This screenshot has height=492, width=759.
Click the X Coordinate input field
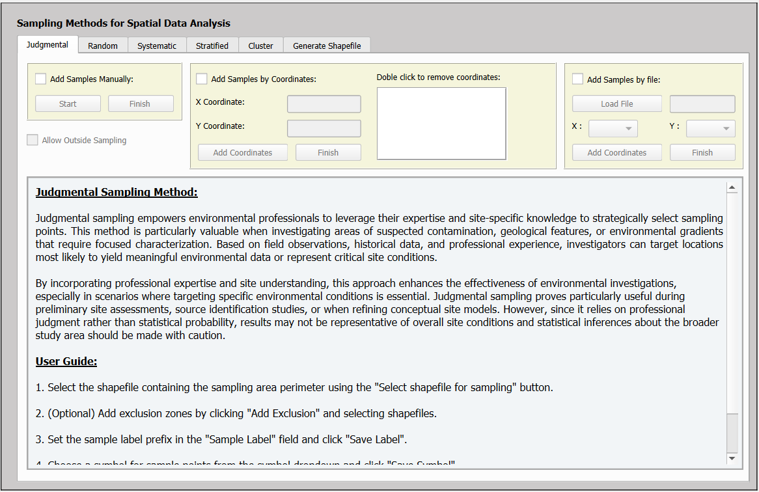(x=324, y=103)
